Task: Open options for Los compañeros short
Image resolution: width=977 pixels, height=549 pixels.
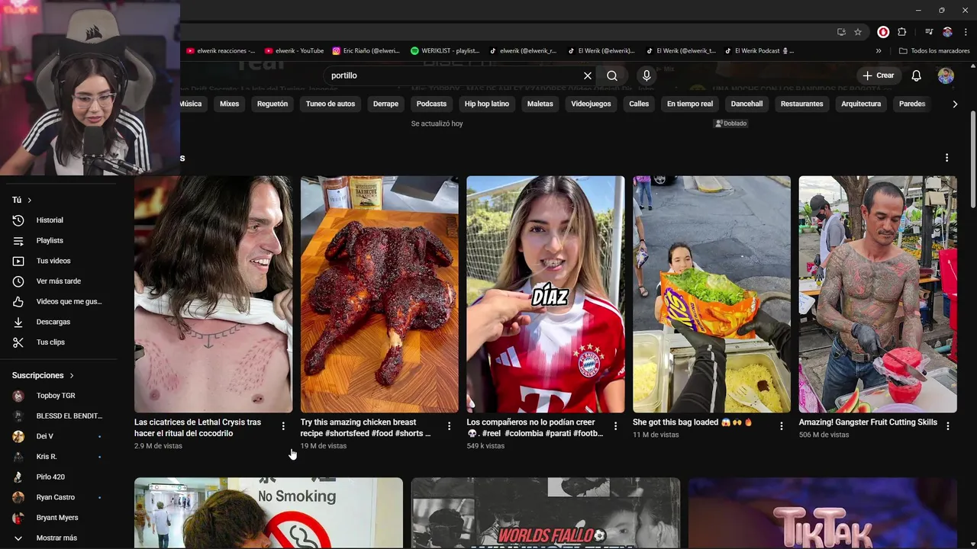Action: click(x=615, y=426)
